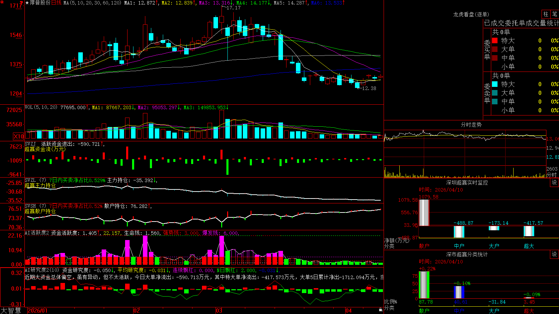Viewport: 559px width, 314px height.
Task: Click the -417.57 value above the 超大 bar
Action: [x=533, y=223]
